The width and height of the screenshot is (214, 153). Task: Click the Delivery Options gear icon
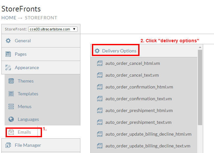[97, 51]
